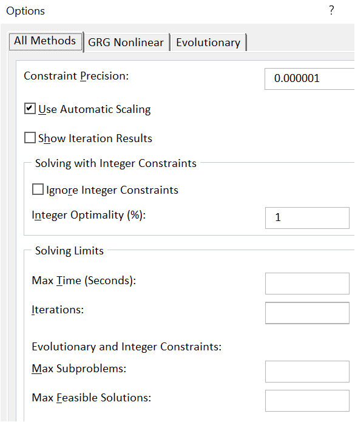This screenshot has height=422, width=355.
Task: Click the Iterations label
Action: pos(58,310)
